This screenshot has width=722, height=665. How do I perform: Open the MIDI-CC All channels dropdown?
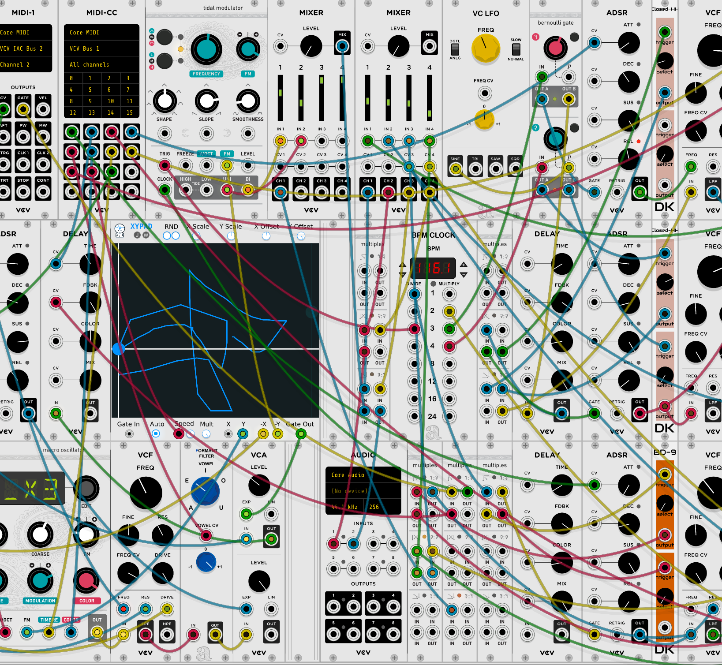[101, 64]
